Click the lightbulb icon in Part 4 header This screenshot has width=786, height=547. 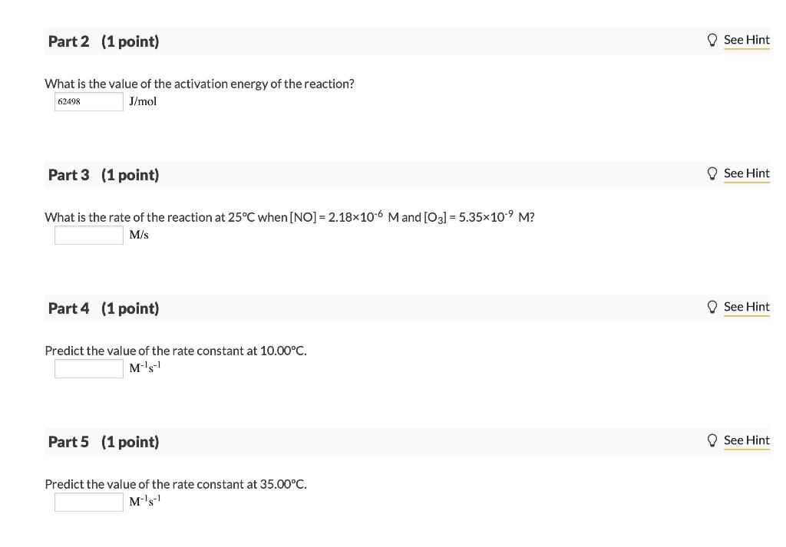pyautogui.click(x=712, y=307)
